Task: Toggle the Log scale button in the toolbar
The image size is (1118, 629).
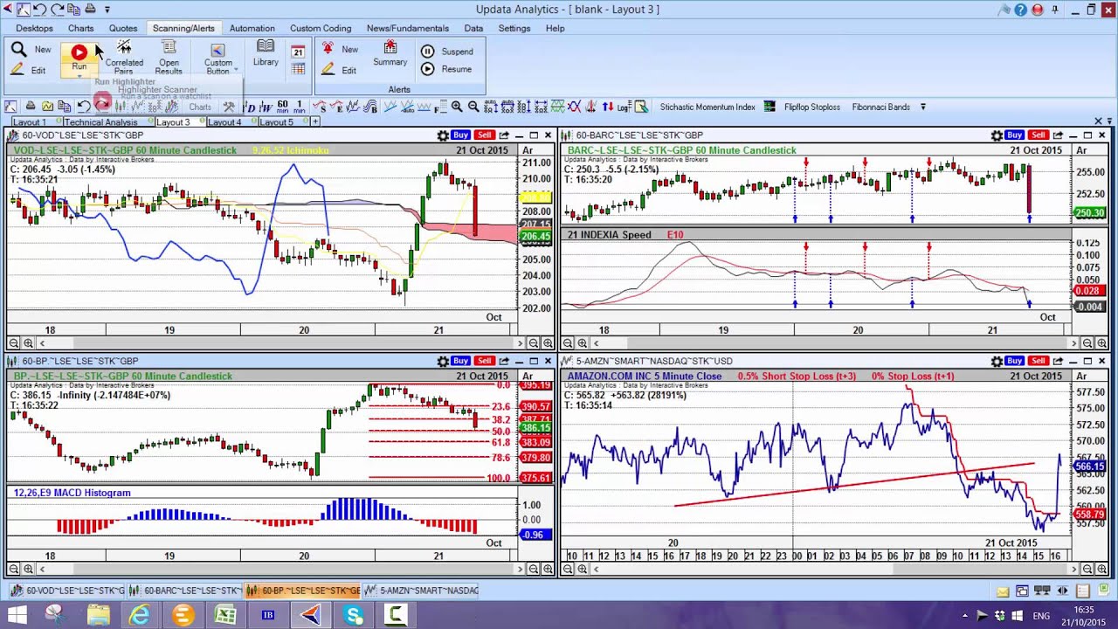Action: (624, 107)
